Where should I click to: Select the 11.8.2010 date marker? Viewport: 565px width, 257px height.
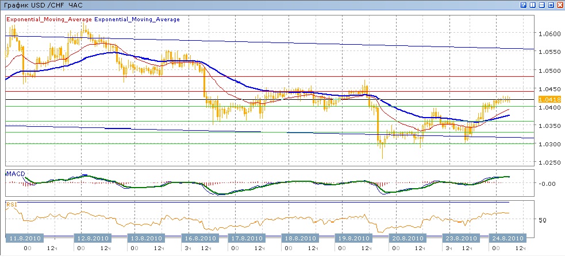[x=23, y=238]
